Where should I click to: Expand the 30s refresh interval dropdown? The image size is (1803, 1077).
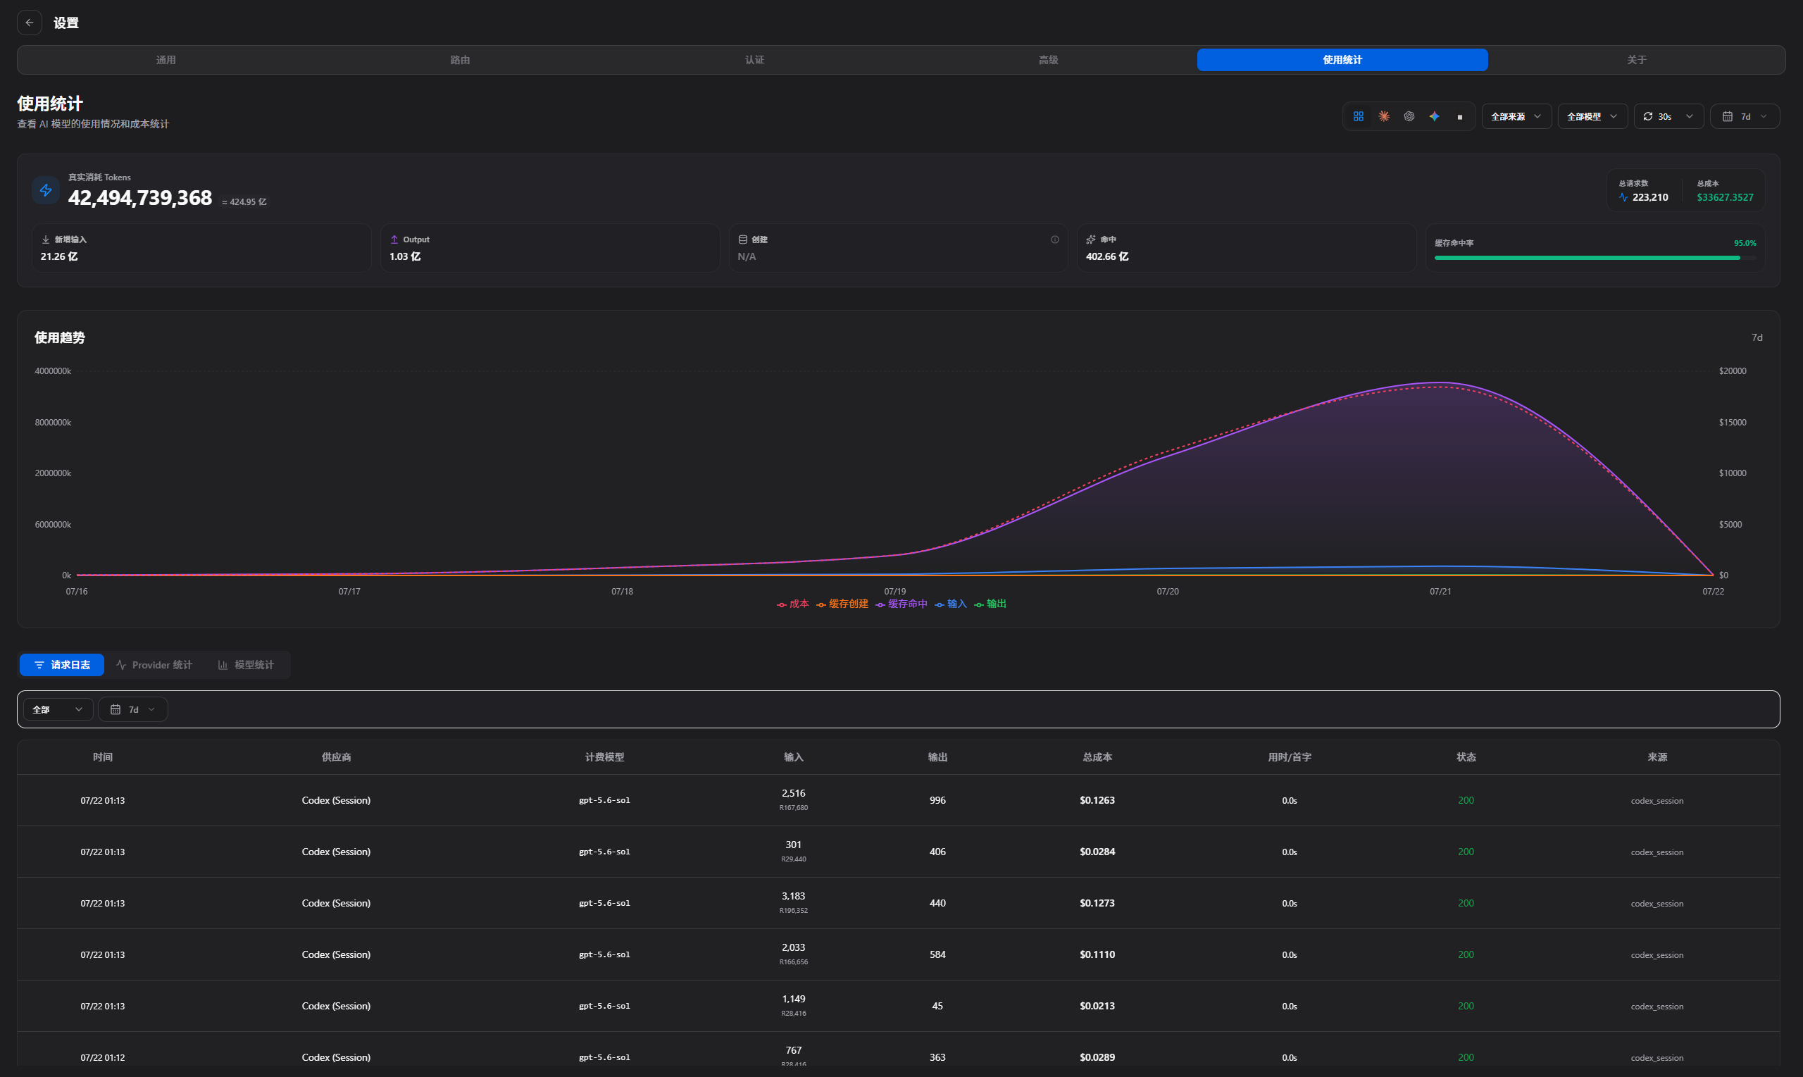point(1668,116)
